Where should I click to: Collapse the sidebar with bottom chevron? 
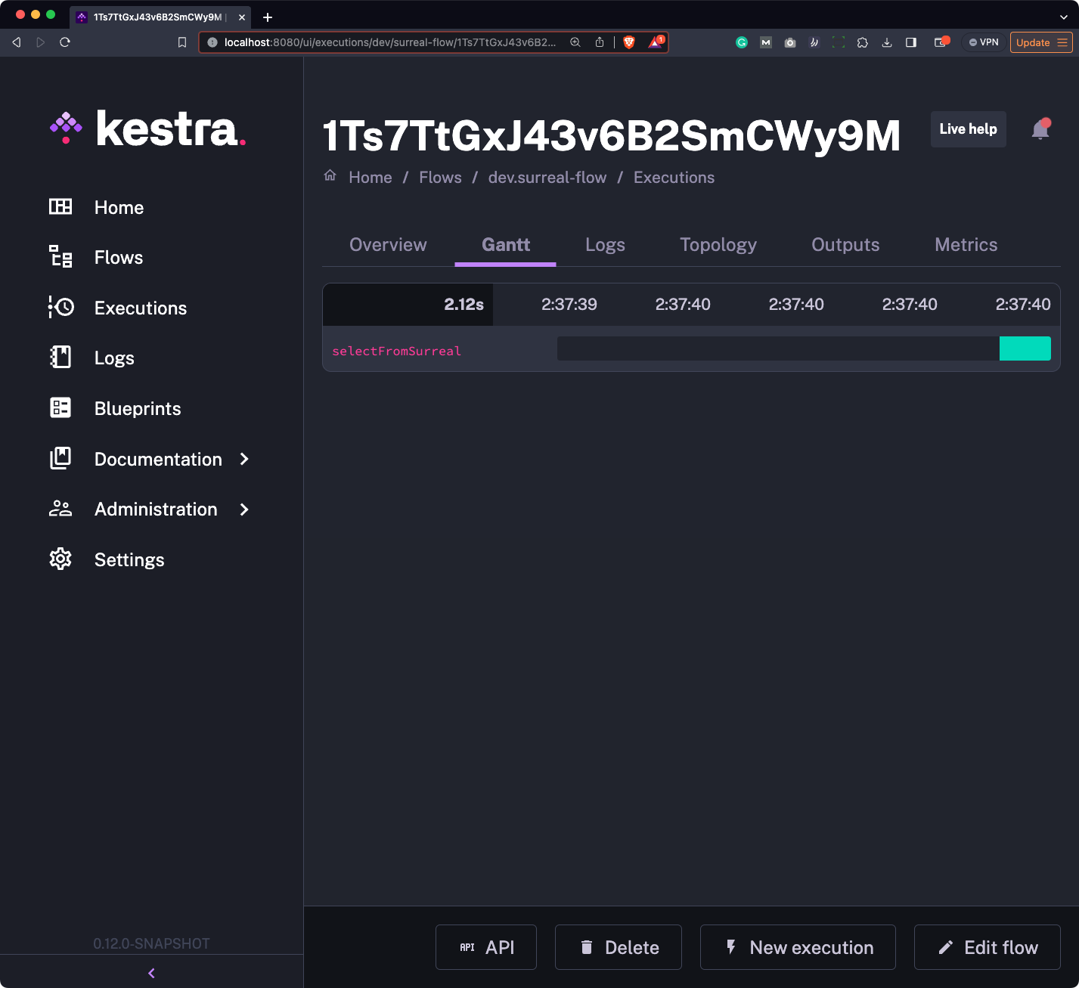(x=151, y=973)
